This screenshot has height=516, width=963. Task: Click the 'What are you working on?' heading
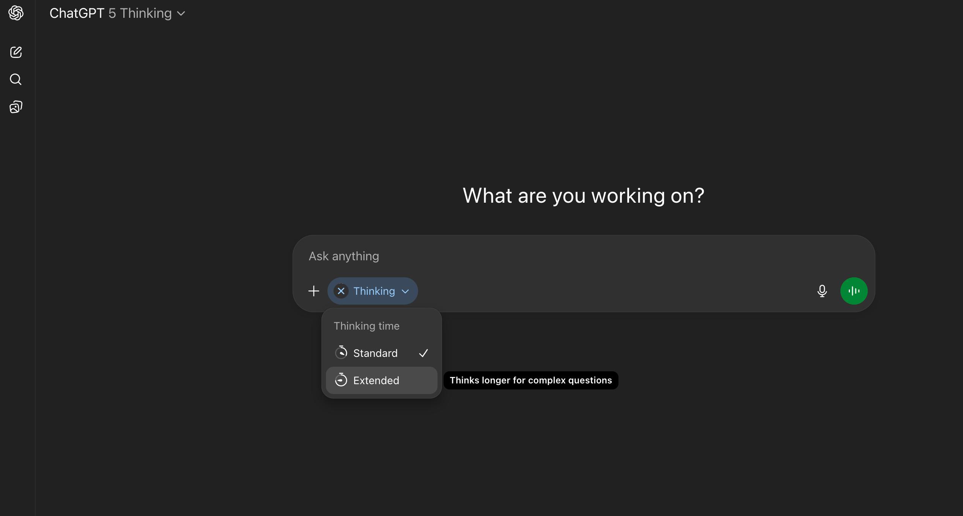point(583,196)
